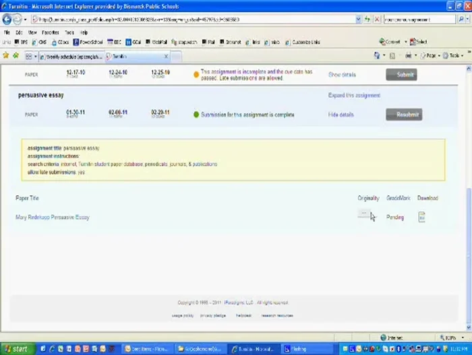Click the Windows Start button
Viewport: 472px width, 355px height.
click(16, 349)
